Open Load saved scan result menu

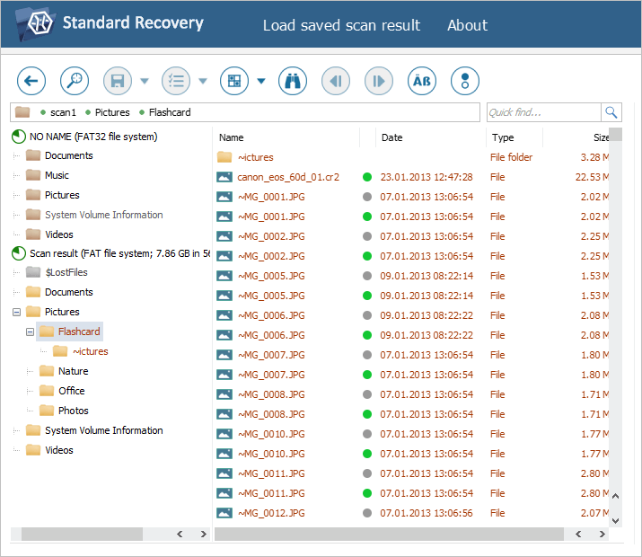coord(341,25)
